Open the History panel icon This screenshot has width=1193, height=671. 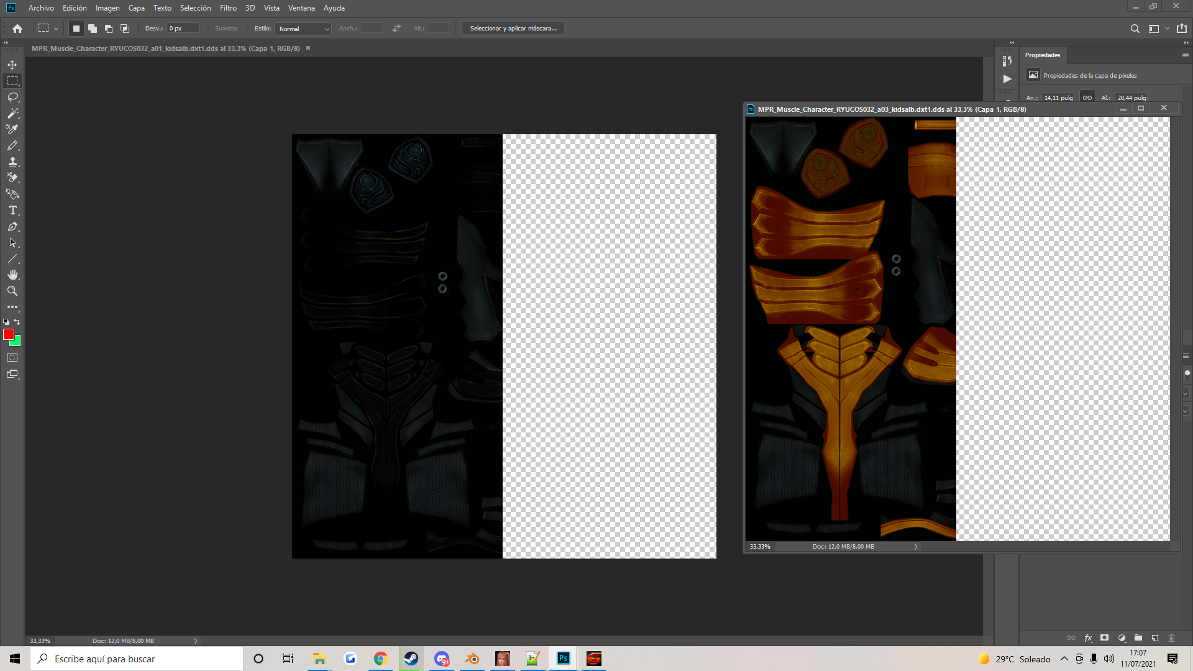click(x=1007, y=61)
